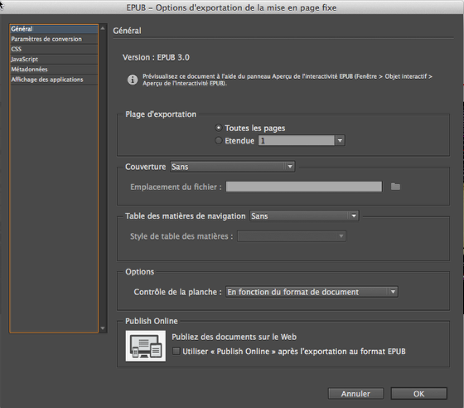Enable Utiliser Publish Online après l'exportation checkbox
Viewport: 464px width, 408px height.
click(176, 351)
